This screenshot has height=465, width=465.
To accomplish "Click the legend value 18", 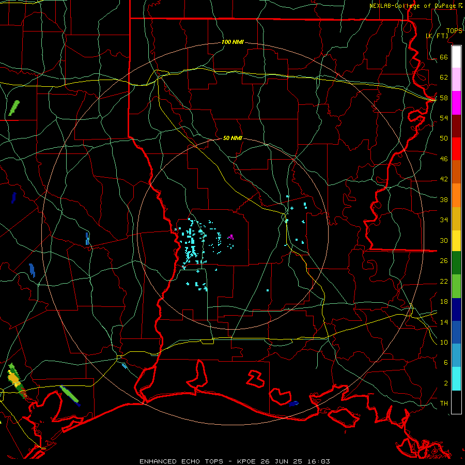I will tap(444, 302).
